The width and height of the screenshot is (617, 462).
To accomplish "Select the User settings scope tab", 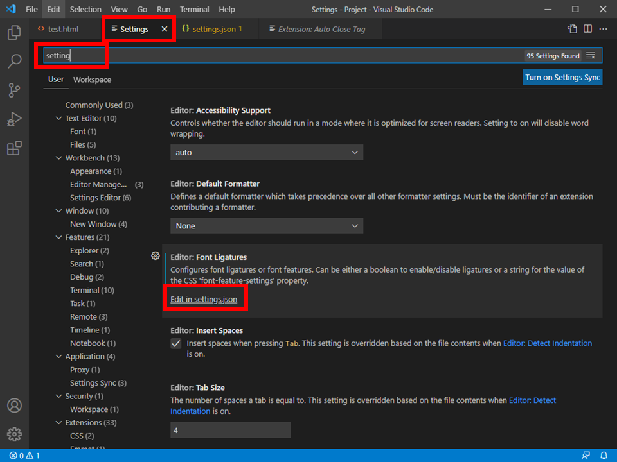I will tap(56, 80).
